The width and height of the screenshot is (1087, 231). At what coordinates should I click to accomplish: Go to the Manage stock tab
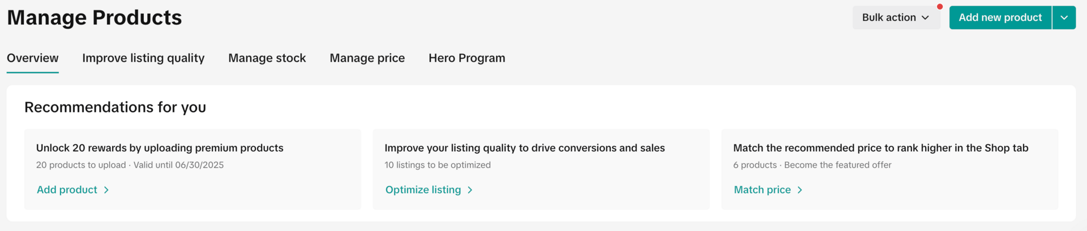pyautogui.click(x=267, y=58)
